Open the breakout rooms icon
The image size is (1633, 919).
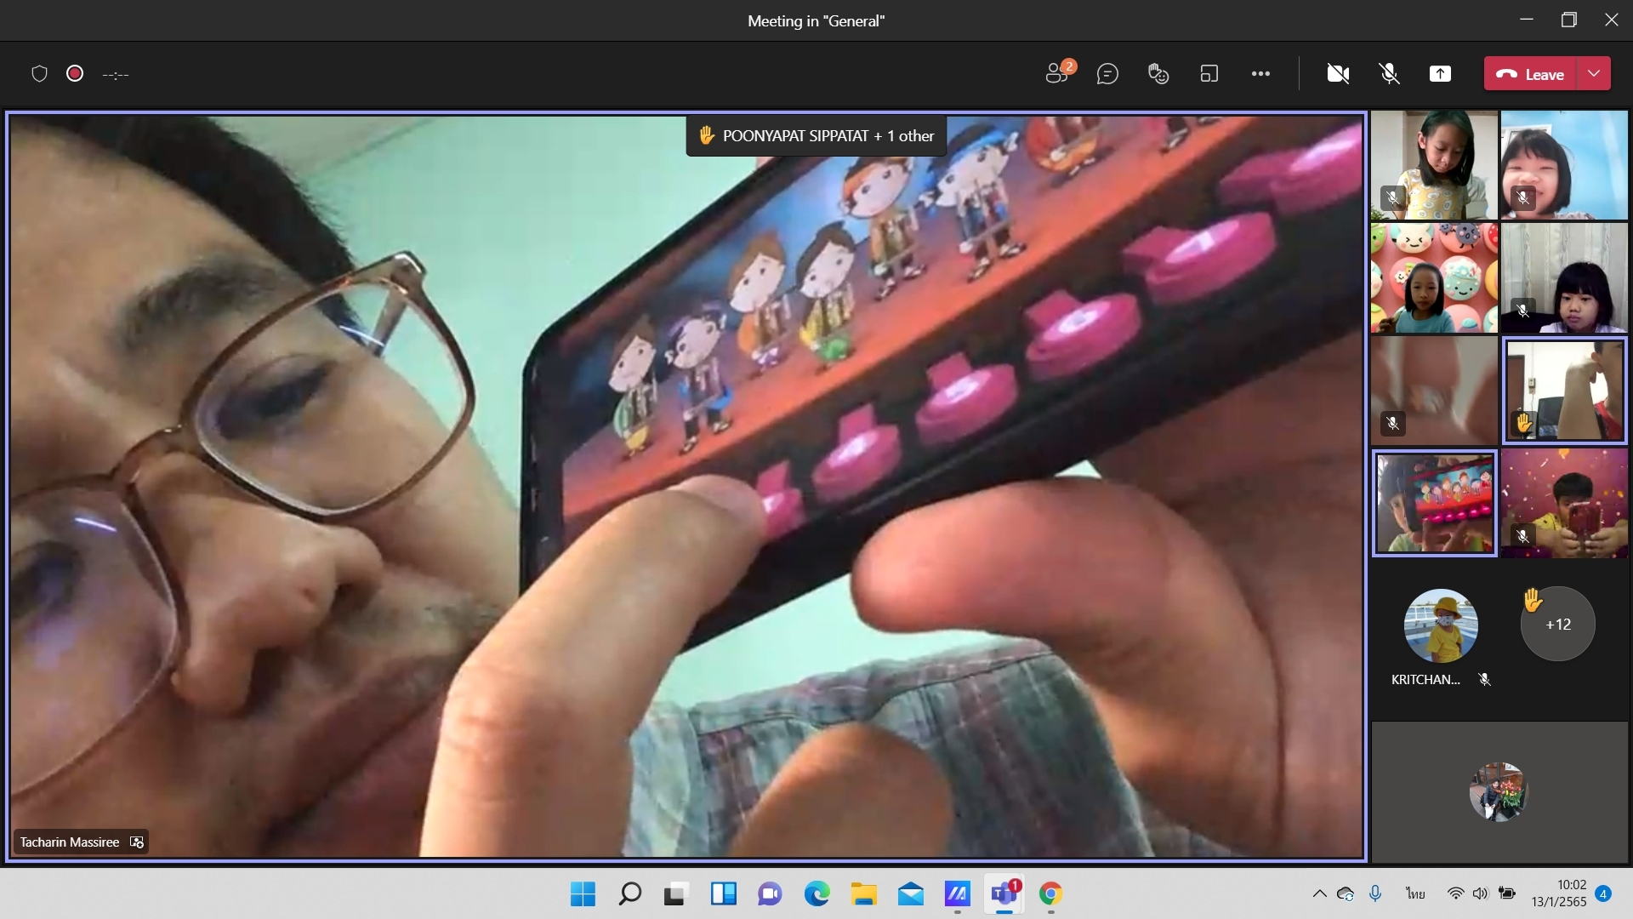(x=1209, y=74)
